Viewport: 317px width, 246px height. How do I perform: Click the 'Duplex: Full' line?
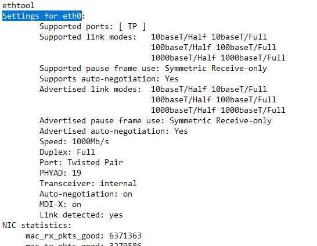(67, 152)
